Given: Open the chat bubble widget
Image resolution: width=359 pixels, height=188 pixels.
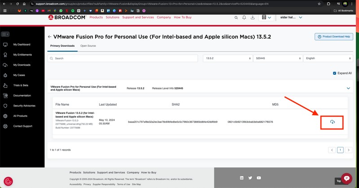Looking at the screenshot, I should [x=346, y=179].
